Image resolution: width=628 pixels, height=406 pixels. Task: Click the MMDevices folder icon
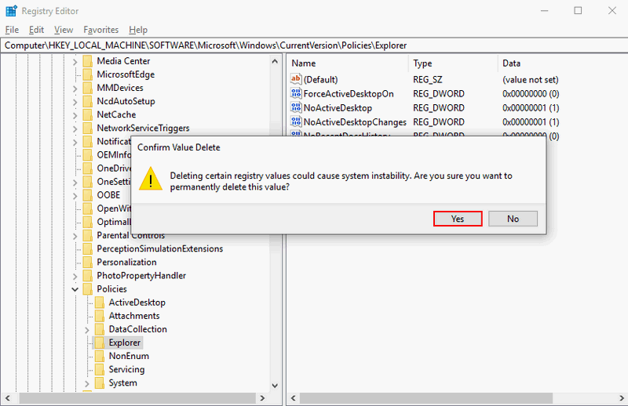[x=88, y=88]
